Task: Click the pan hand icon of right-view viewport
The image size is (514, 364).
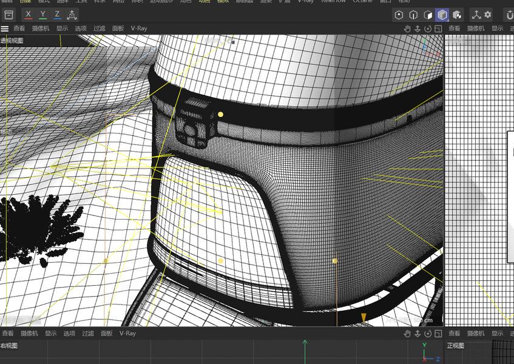Action: click(x=407, y=334)
